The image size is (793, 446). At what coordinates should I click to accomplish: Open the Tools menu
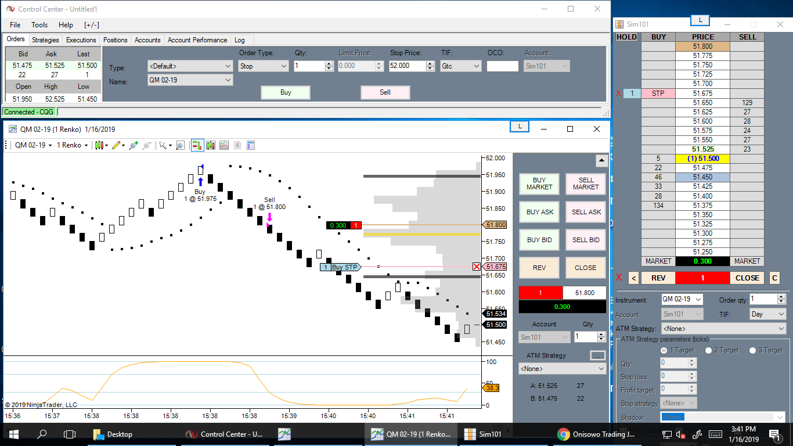tap(39, 25)
